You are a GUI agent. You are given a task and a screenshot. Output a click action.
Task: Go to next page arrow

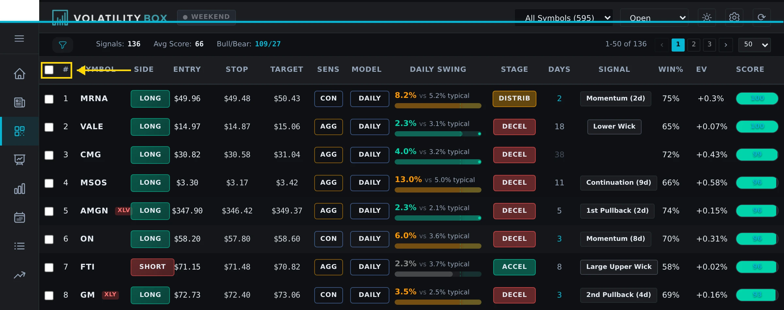726,45
